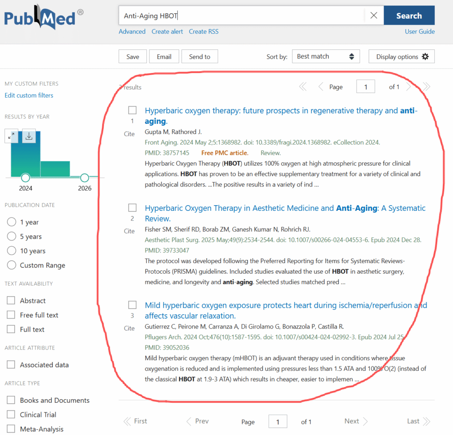Viewport: 453px width, 435px height.
Task: Click Prev at bottom pagination
Action: (197, 421)
